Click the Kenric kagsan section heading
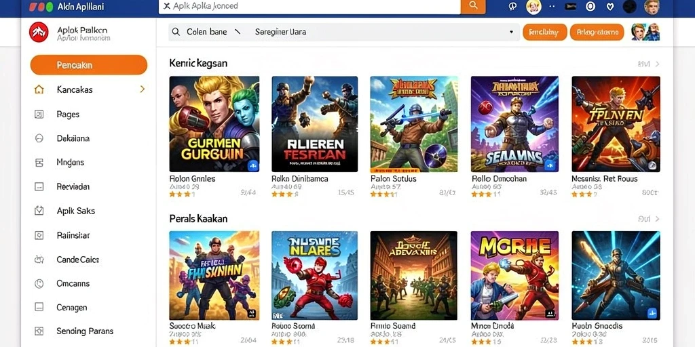Screen dimensions: 695x347 198,63
